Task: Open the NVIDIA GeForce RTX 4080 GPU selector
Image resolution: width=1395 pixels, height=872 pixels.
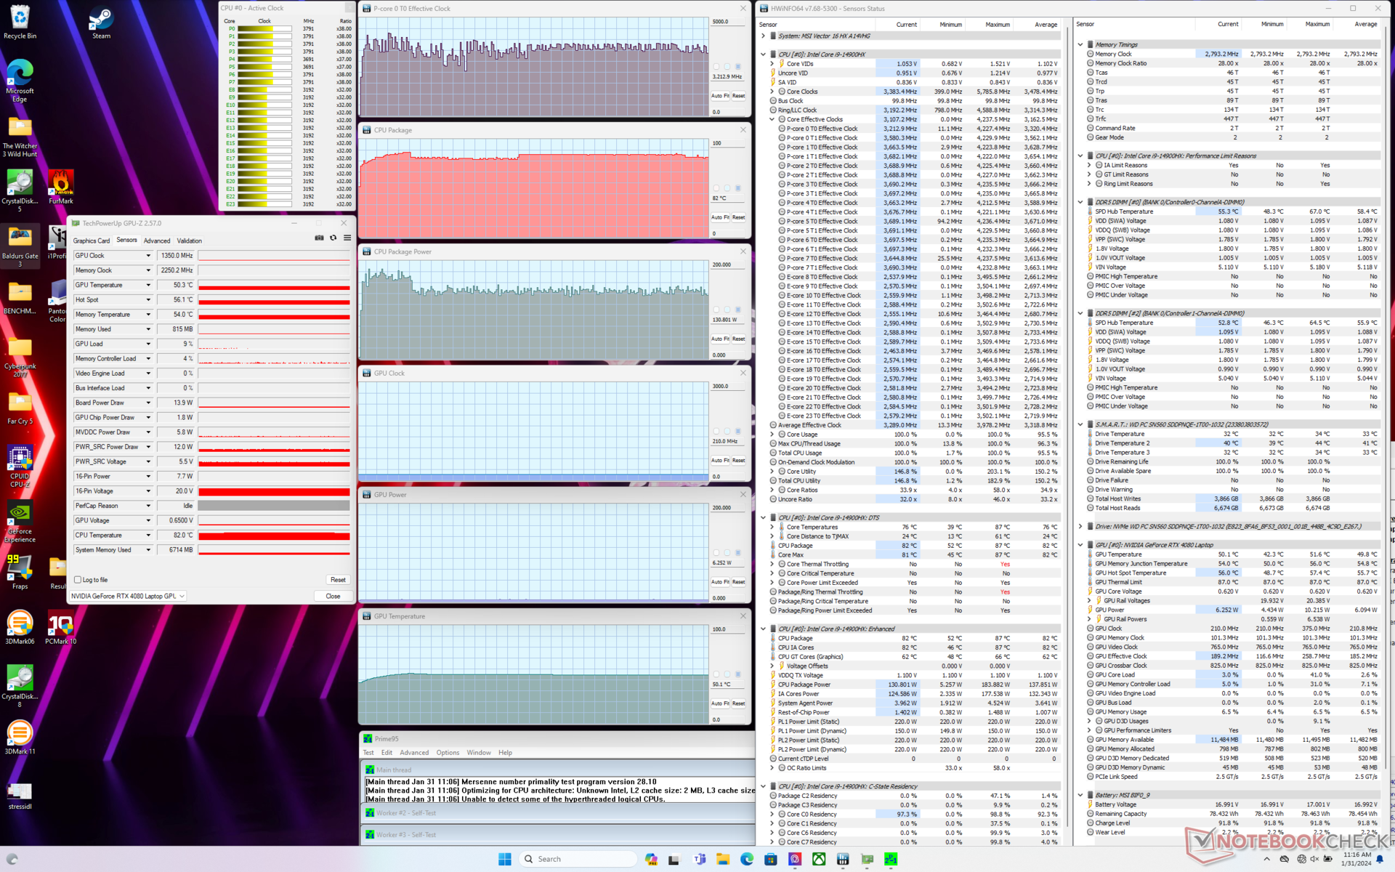Action: 128,596
